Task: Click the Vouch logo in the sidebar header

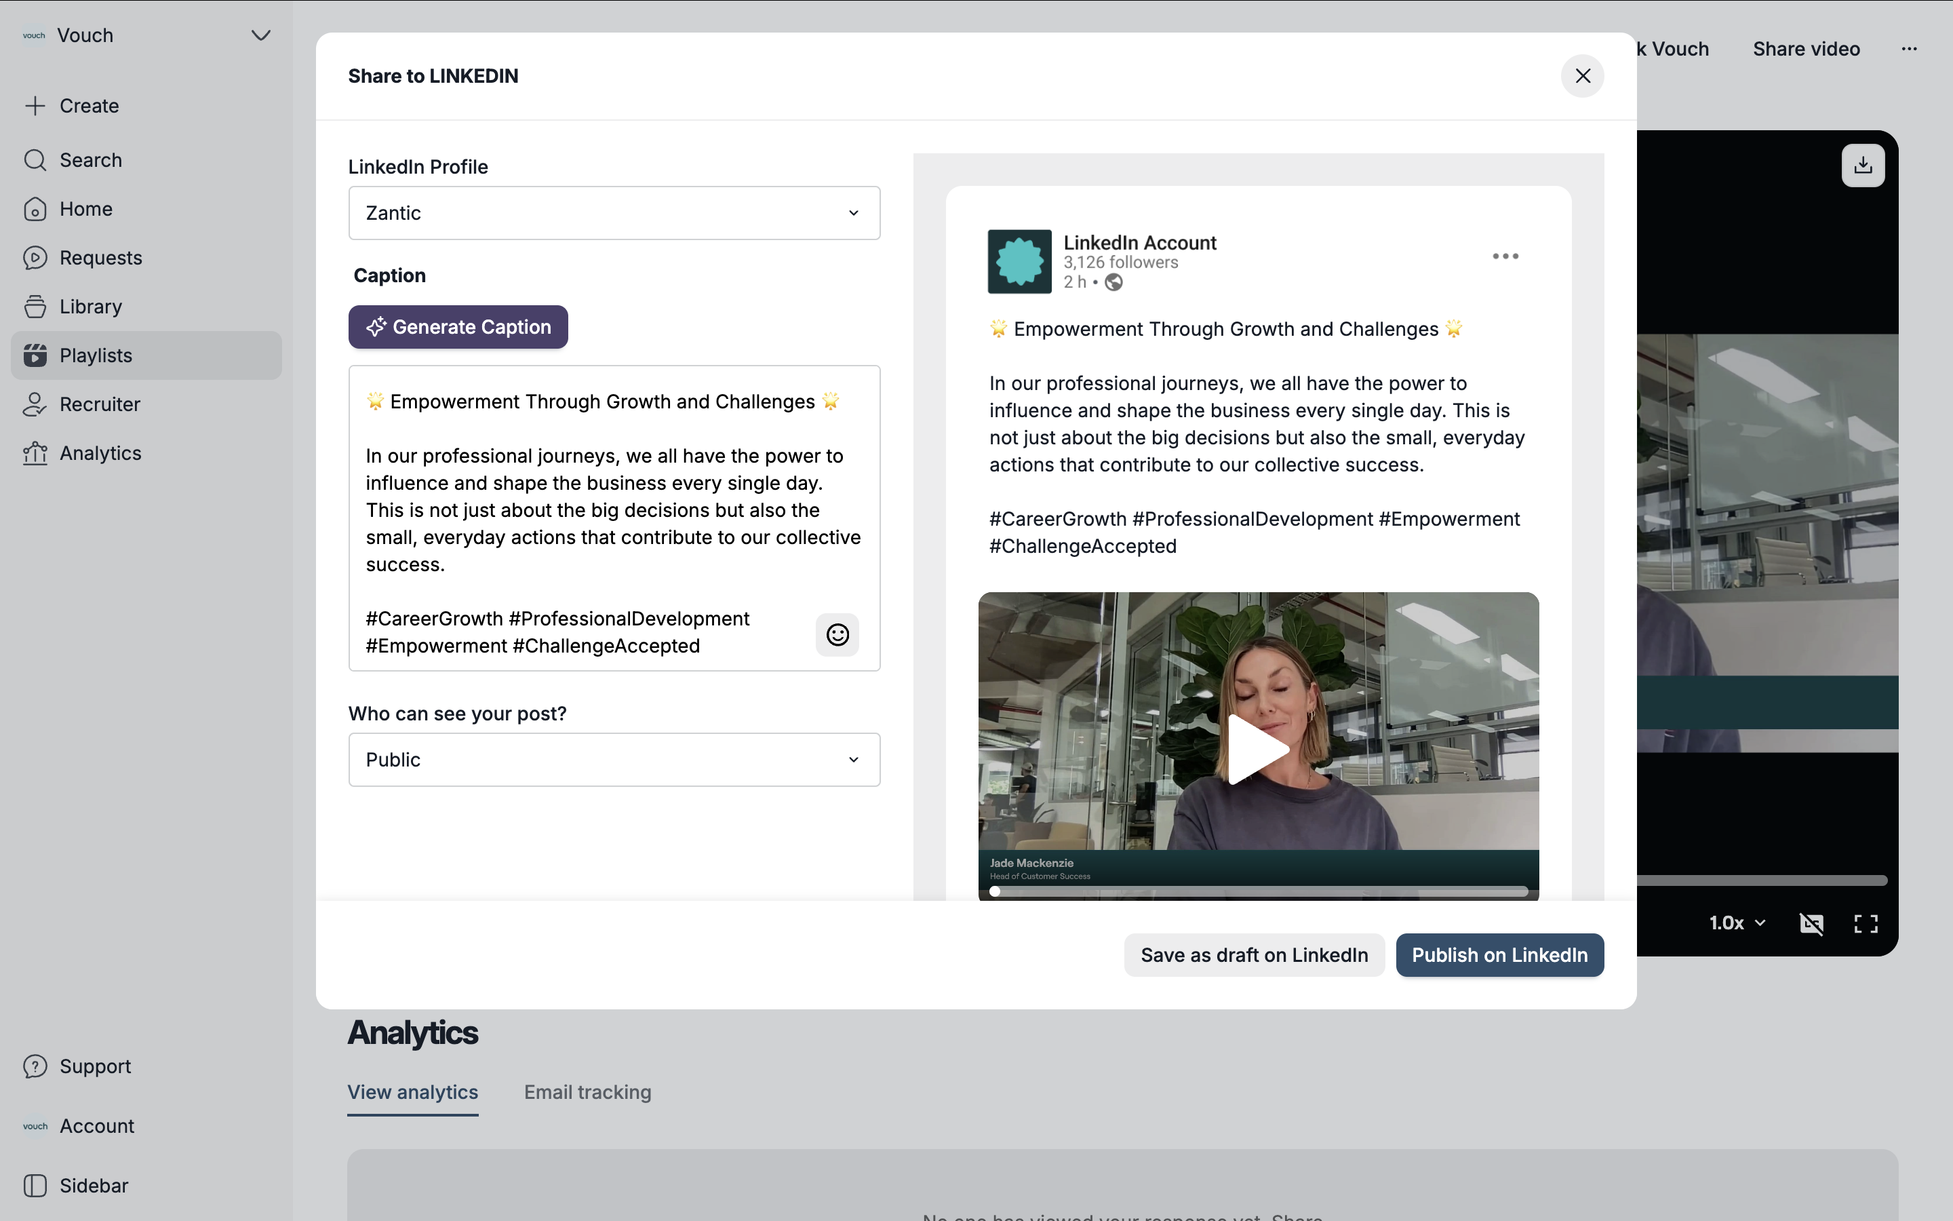Action: coord(34,35)
